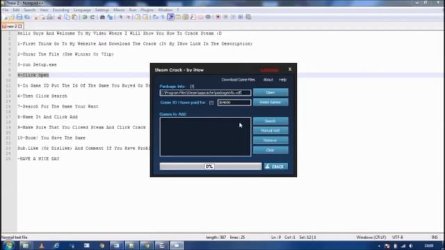Close the 'new 2' tab with its X
The width and height of the screenshot is (445, 250).
click(x=20, y=26)
